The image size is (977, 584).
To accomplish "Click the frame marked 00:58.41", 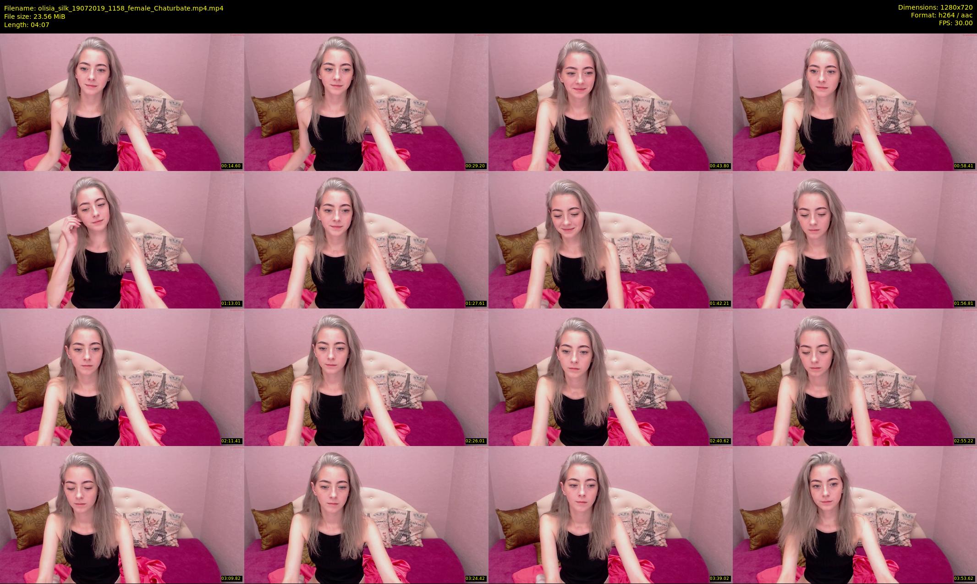I will [855, 102].
